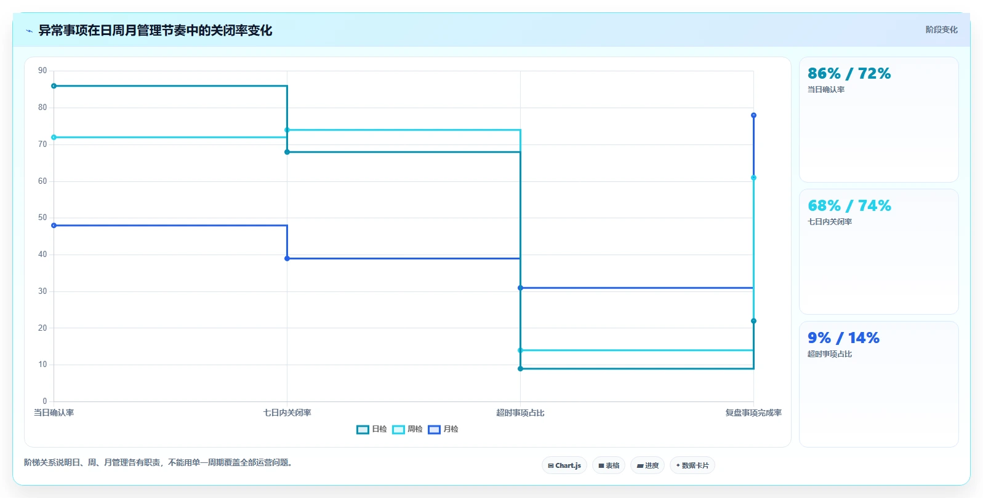Click the y-axis value 0
983x498 pixels.
click(44, 401)
